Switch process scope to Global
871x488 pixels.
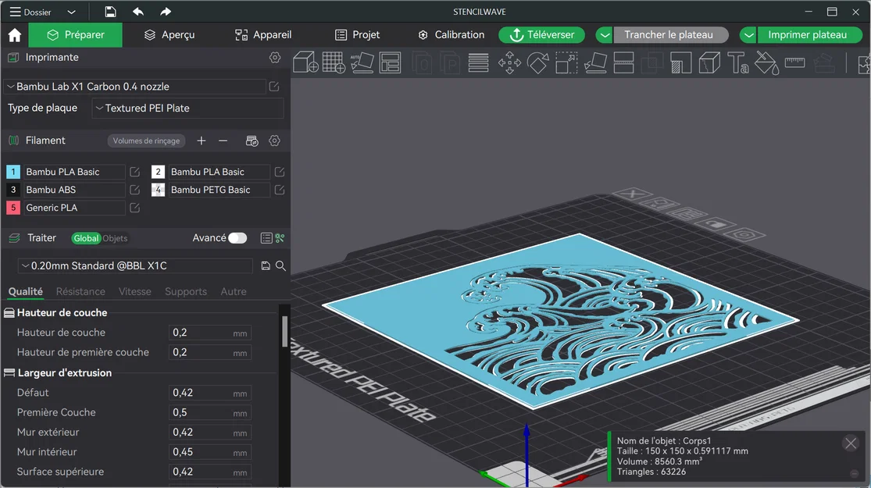[86, 238]
